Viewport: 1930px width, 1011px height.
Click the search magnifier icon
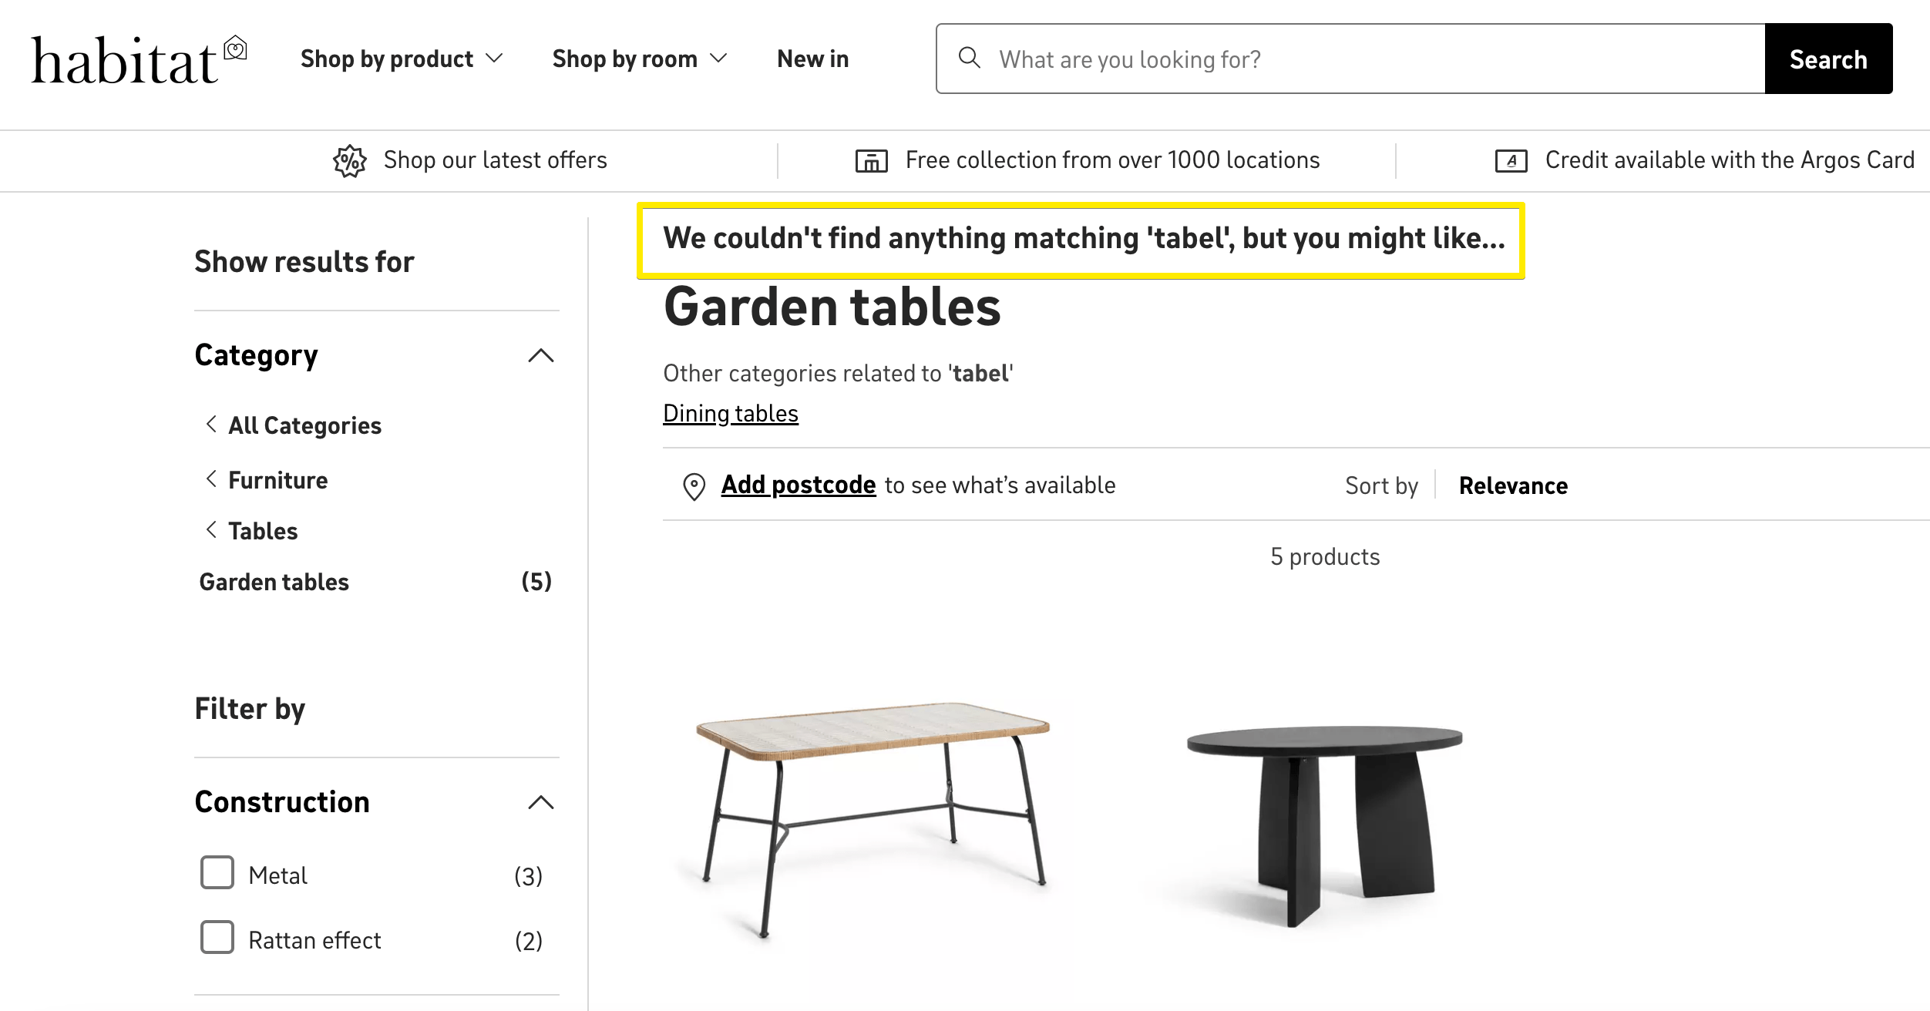coord(971,59)
